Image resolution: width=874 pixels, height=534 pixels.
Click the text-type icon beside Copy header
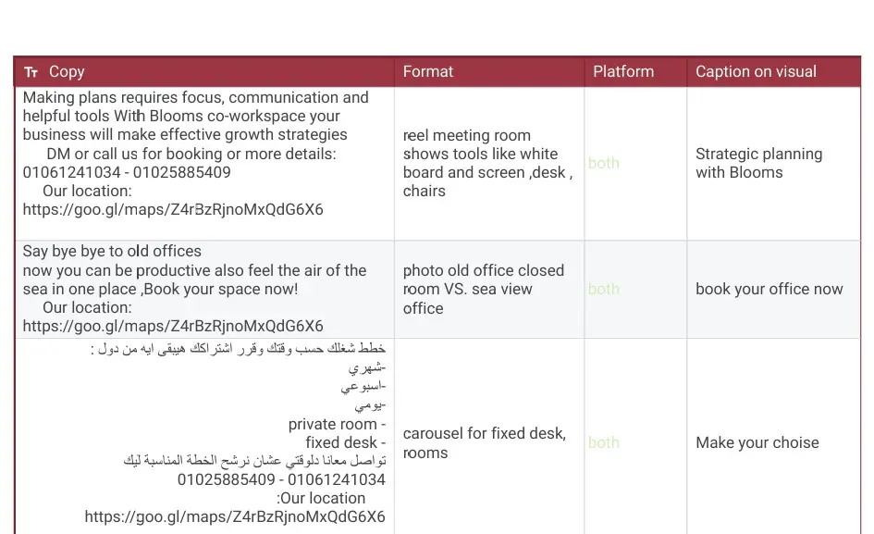click(x=31, y=72)
